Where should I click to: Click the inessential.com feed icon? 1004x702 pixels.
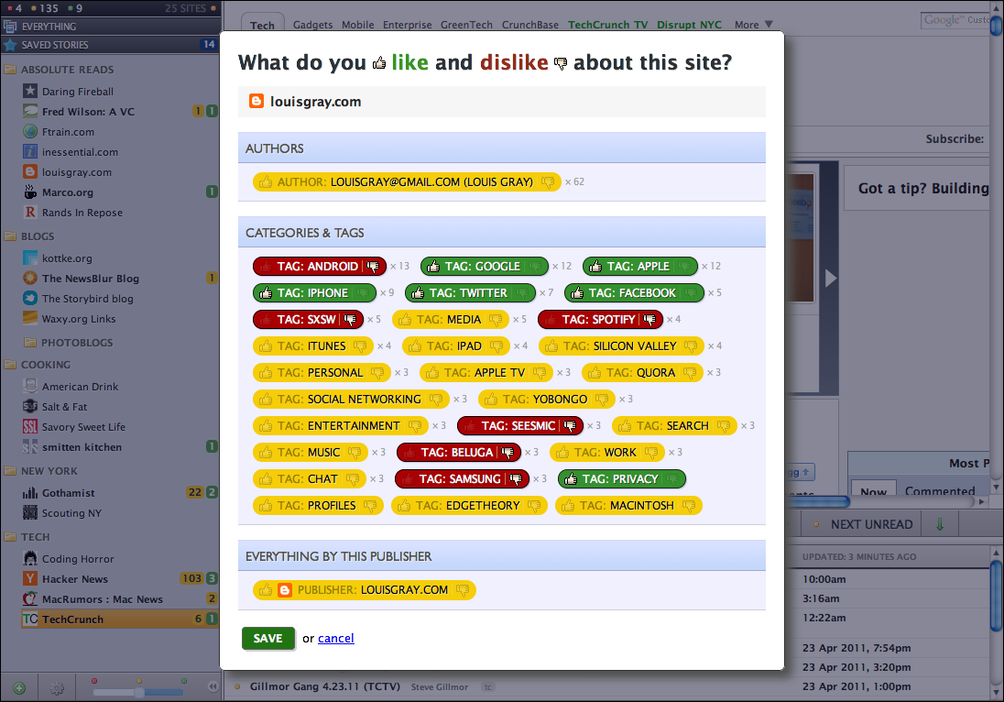[30, 152]
